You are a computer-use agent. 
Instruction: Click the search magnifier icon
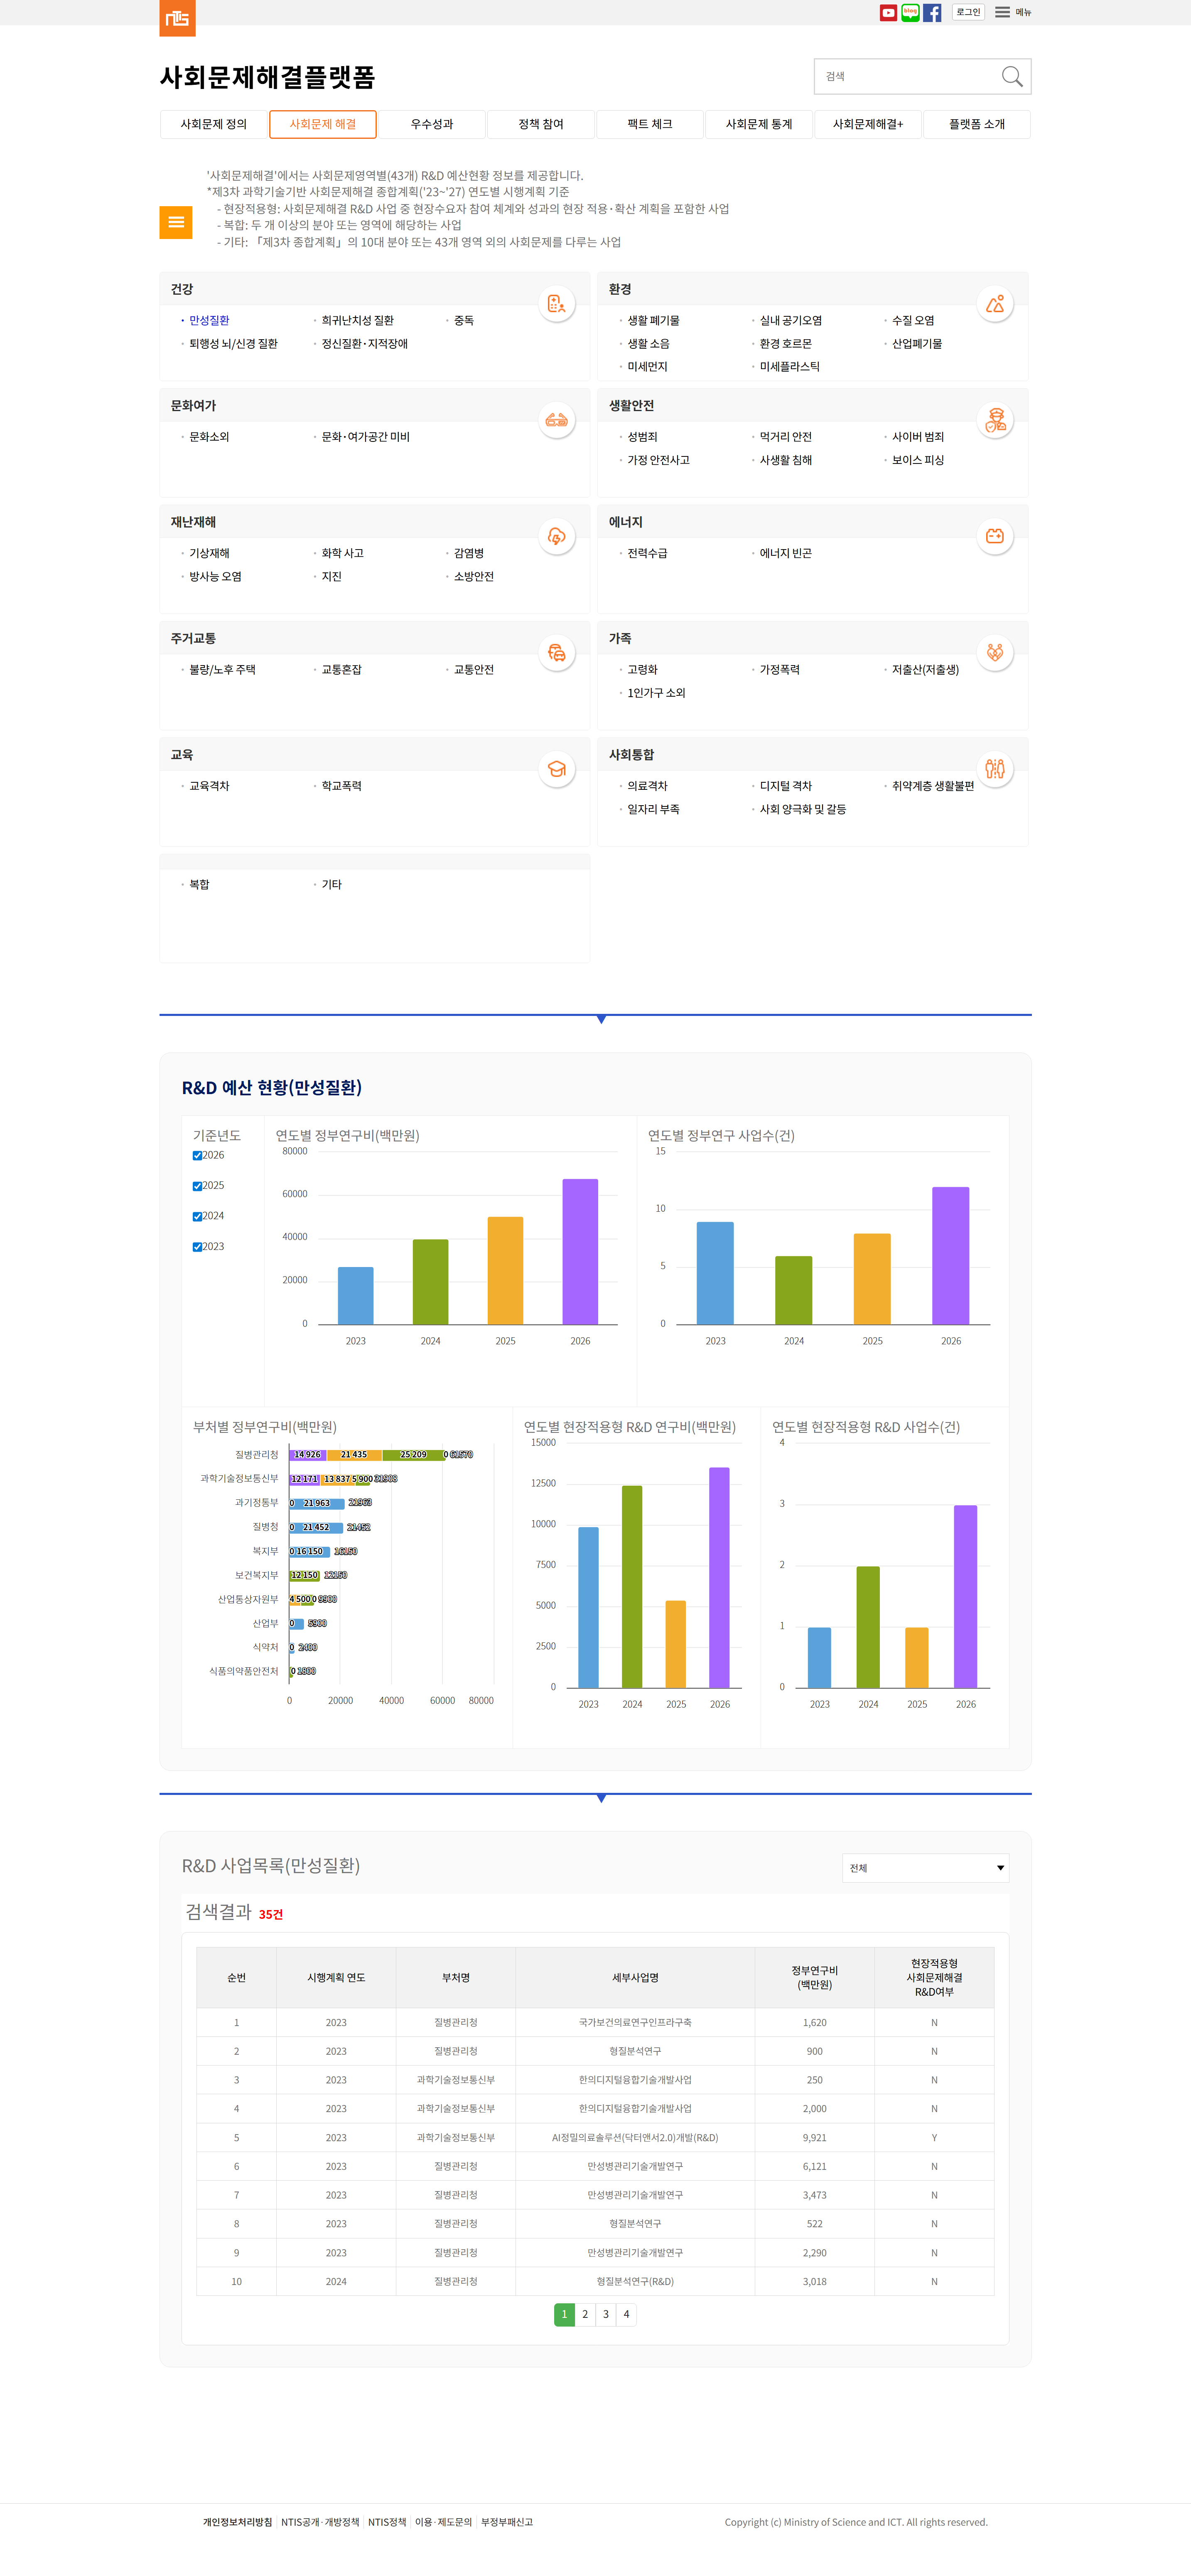[x=1011, y=76]
